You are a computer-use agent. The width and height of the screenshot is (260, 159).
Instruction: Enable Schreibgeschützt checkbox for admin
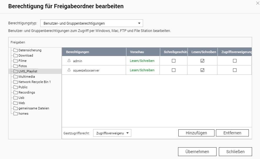click(174, 61)
